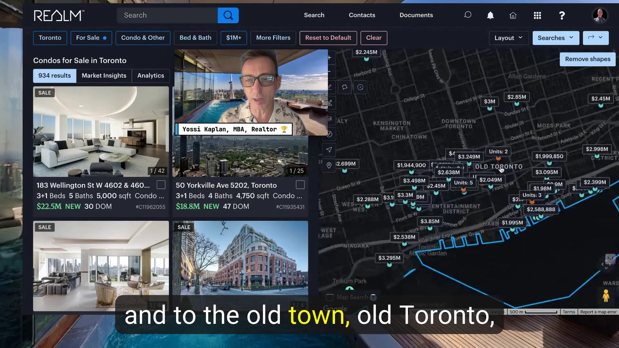Select the polygon shape draw tool
Screen dimensions: 619x348
tap(345, 87)
